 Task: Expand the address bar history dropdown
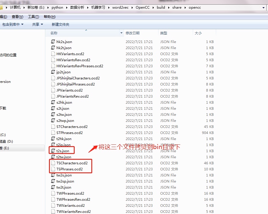[x=263, y=8]
